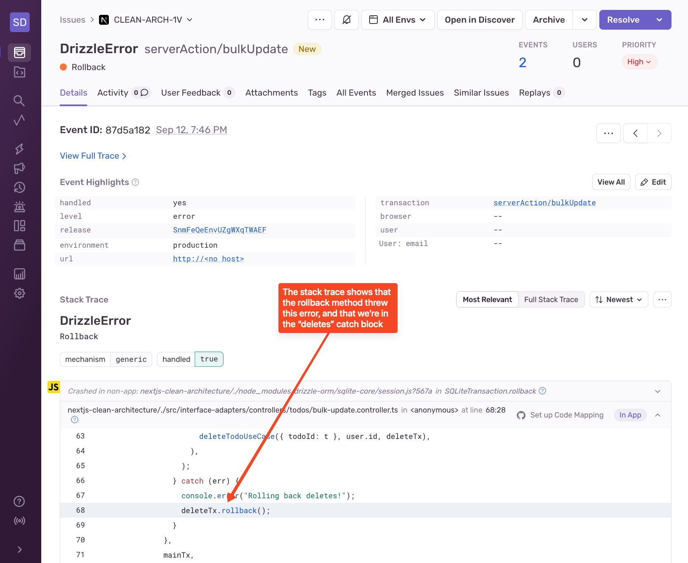Switch to the All Events tab
Screen dimensions: 688x563
pyautogui.click(x=356, y=93)
